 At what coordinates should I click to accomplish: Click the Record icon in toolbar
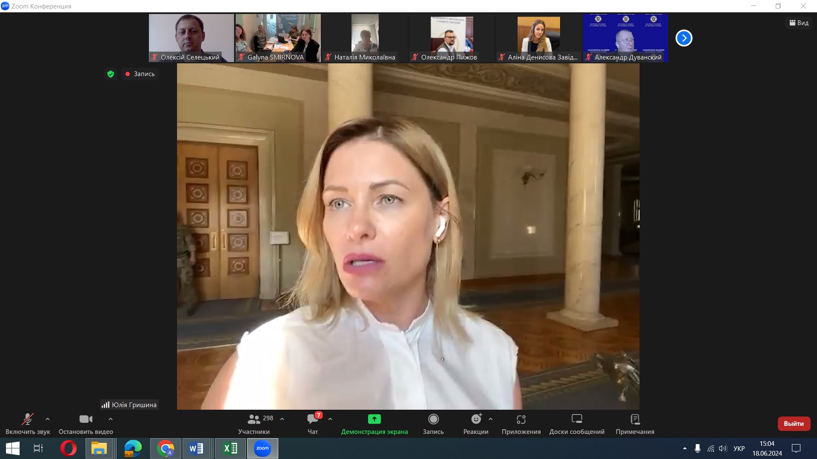[x=433, y=419]
